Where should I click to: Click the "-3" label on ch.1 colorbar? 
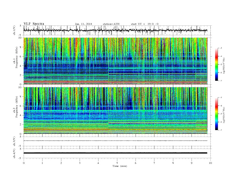click(x=221, y=48)
